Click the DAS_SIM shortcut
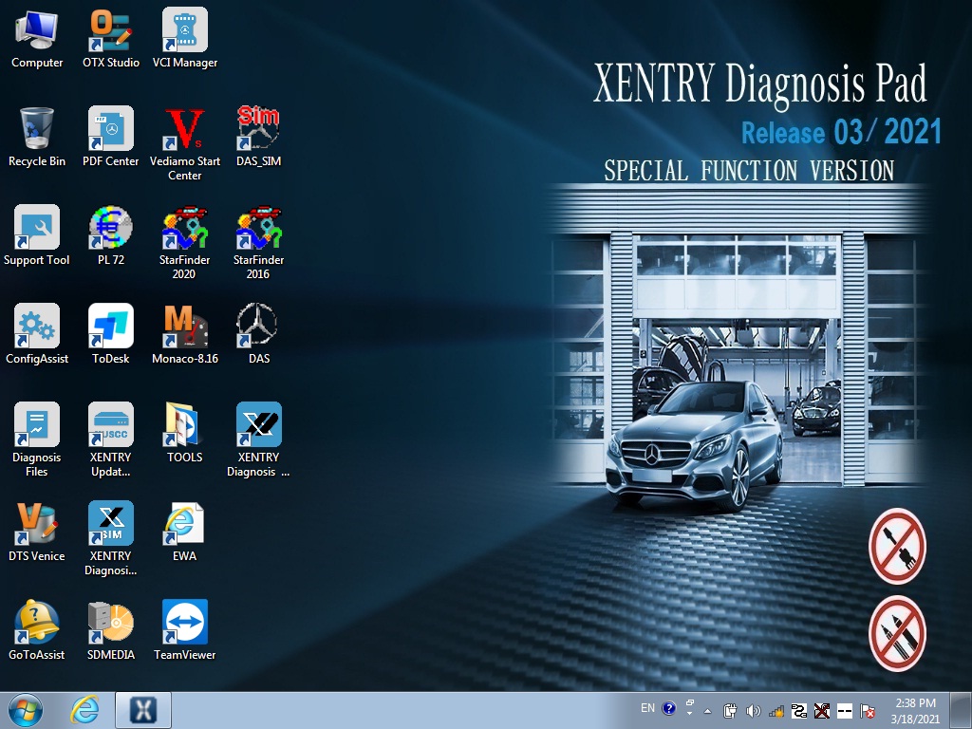This screenshot has height=729, width=972. coord(258,137)
